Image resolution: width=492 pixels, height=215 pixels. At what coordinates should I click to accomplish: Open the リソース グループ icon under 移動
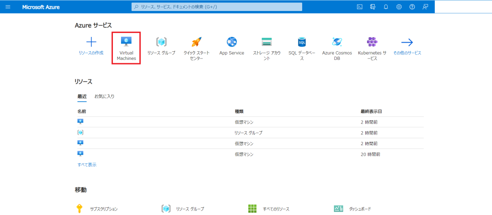[166, 208]
